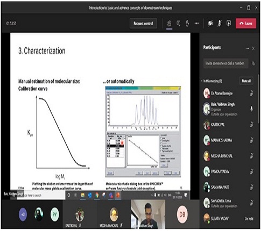Image resolution: width=261 pixels, height=231 pixels.
Task: Click muted mic icon beside KARTIK PAL
Action: pyautogui.click(x=252, y=124)
